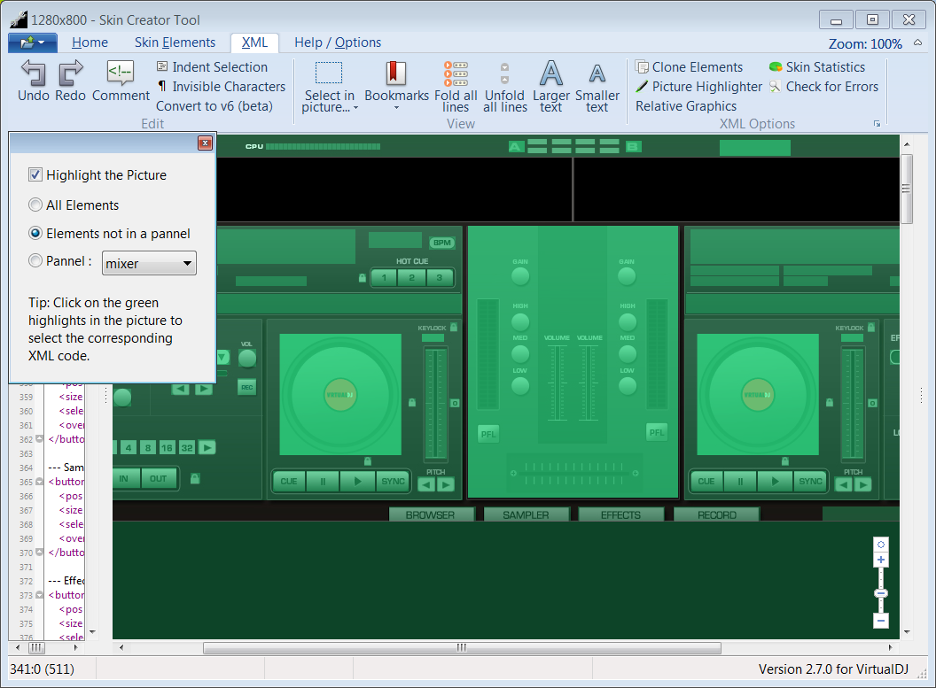Click the Redo arrow icon

click(70, 73)
